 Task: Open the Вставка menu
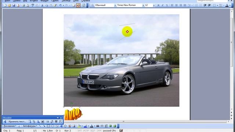click(33, 1)
